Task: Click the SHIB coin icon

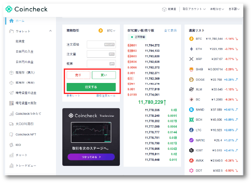Action: click(x=191, y=69)
